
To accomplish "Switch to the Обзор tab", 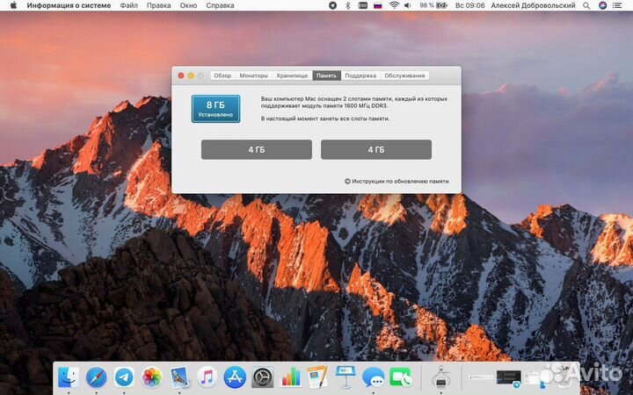I will point(222,75).
